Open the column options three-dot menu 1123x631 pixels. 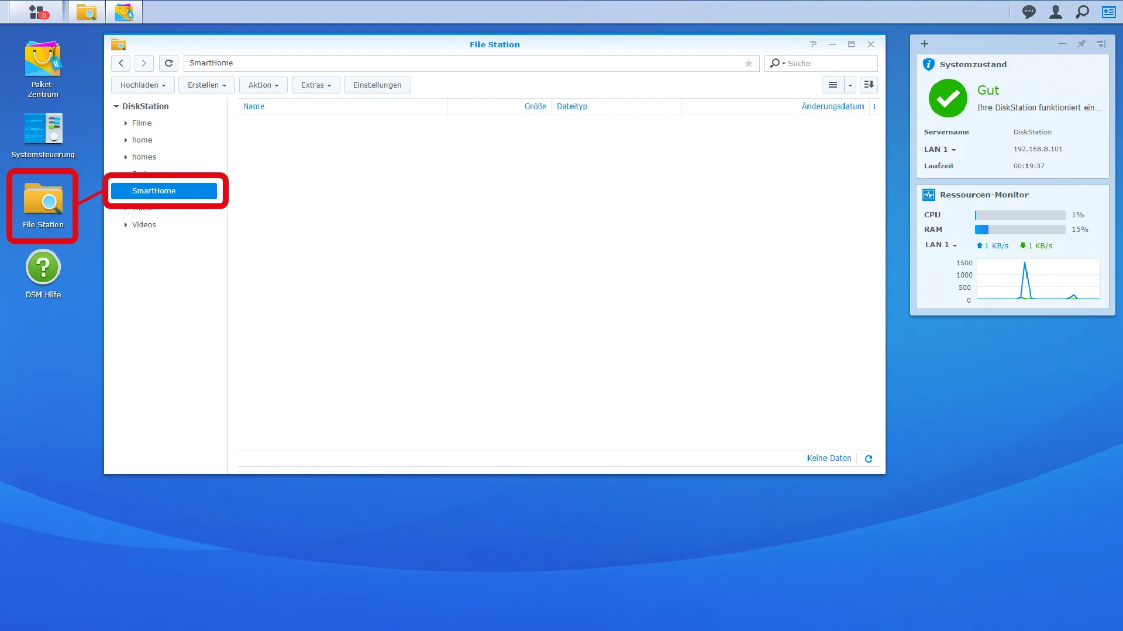(874, 106)
